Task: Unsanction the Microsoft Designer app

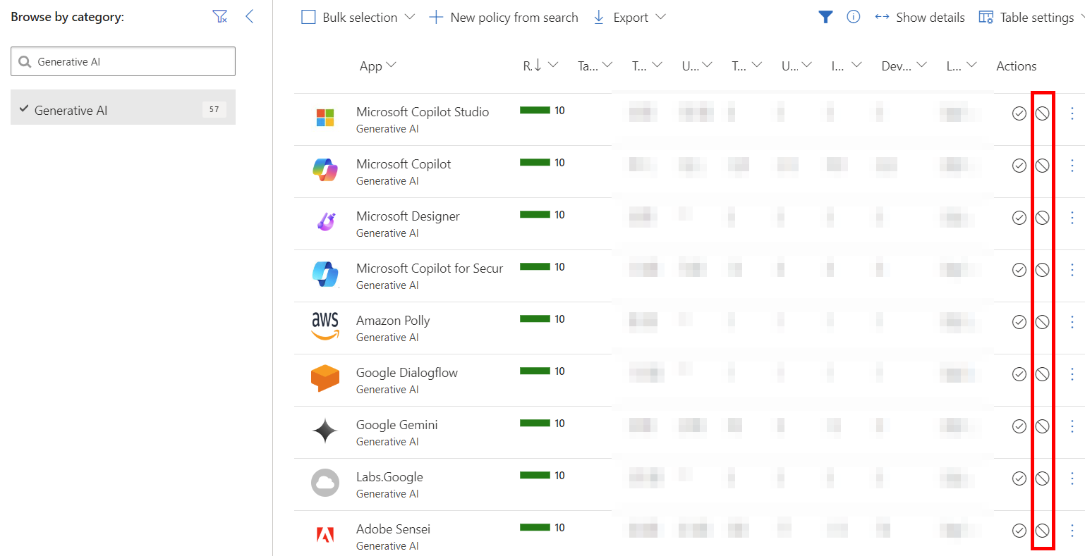Action: (x=1042, y=218)
